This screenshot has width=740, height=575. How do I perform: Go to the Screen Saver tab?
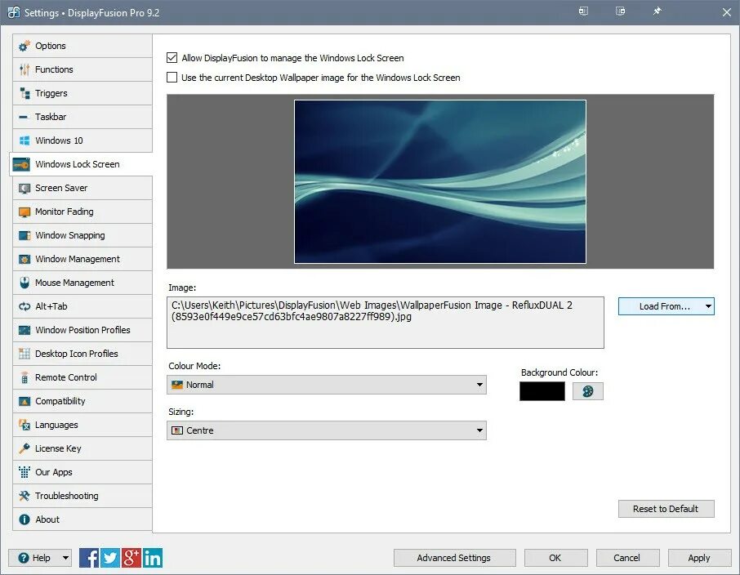click(82, 188)
